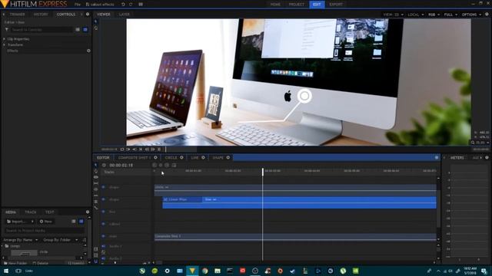Open the Group By: Folder dropdown
The image size is (492, 276).
point(60,240)
